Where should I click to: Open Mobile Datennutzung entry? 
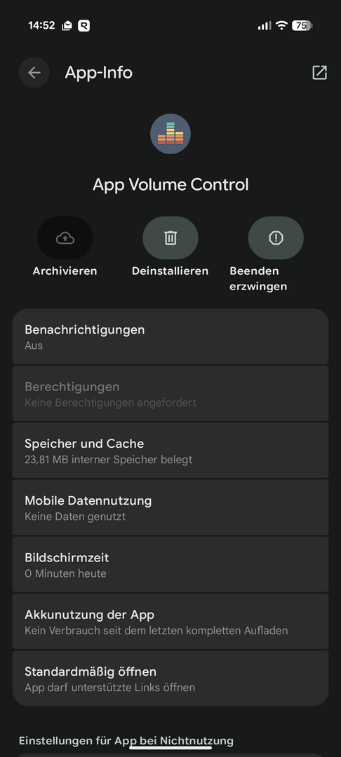coord(170,507)
